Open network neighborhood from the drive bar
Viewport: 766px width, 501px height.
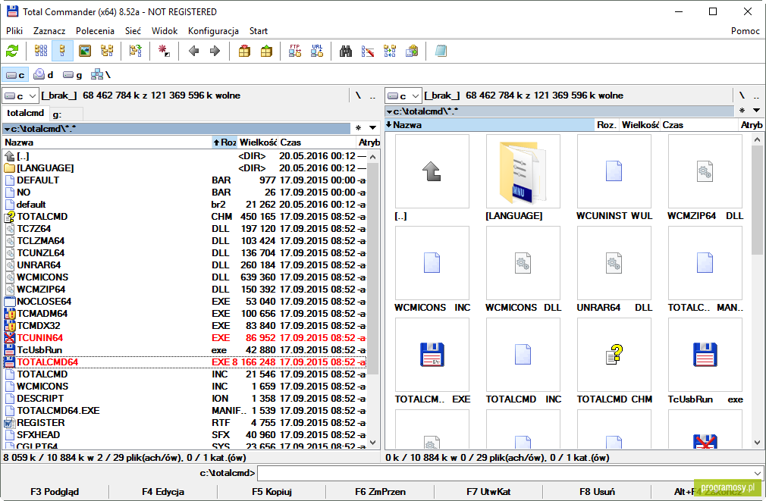click(x=101, y=75)
